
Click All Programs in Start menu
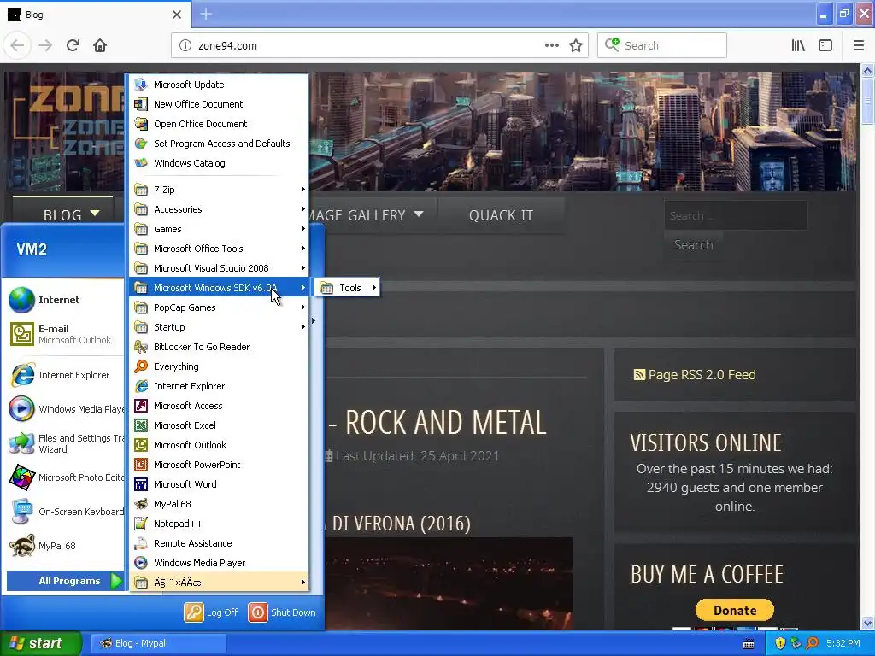click(x=65, y=581)
